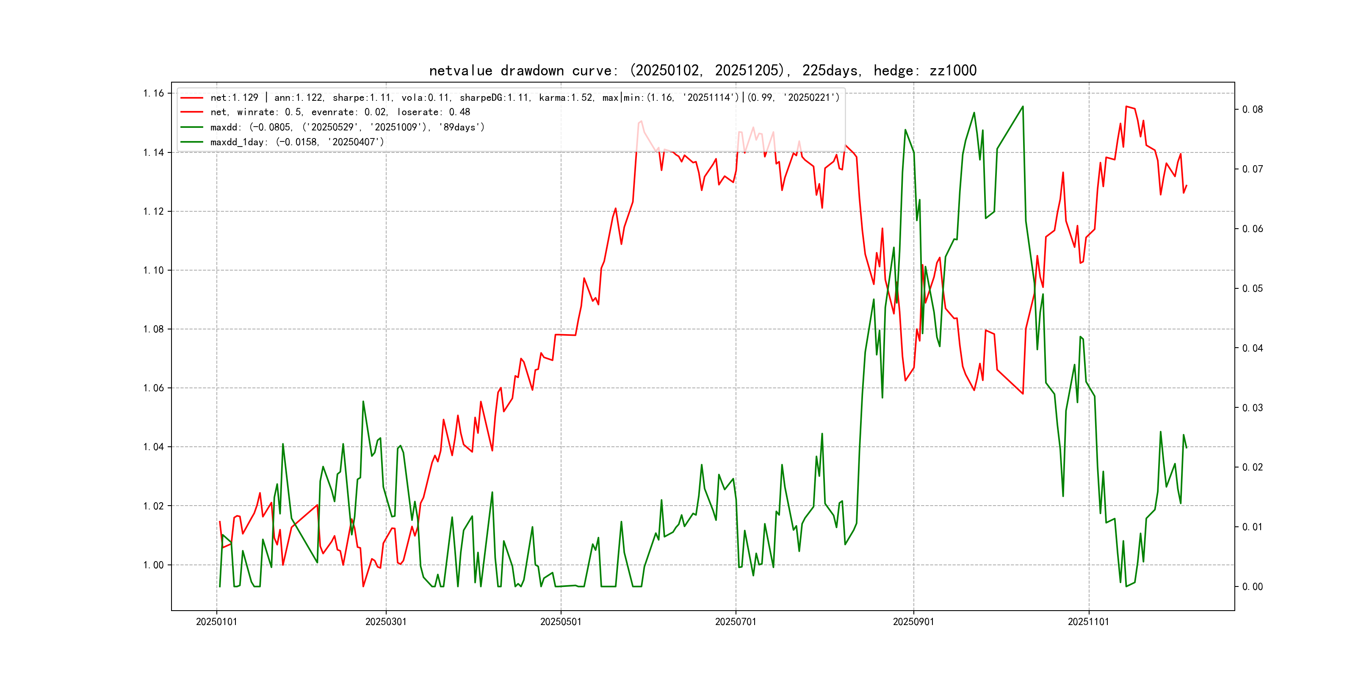This screenshot has width=1372, height=686.
Task: Click red line swatch for net:1.129 legend
Action: pyautogui.click(x=192, y=98)
